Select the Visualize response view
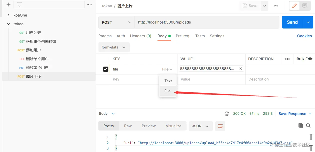The width and height of the screenshot is (315, 152). click(174, 126)
